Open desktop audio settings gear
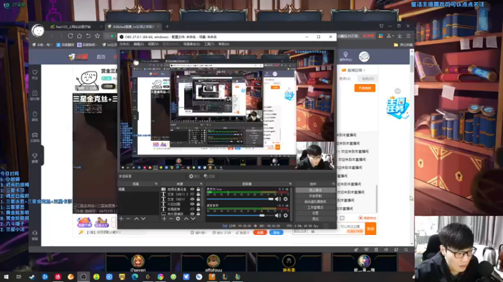 pos(285,216)
